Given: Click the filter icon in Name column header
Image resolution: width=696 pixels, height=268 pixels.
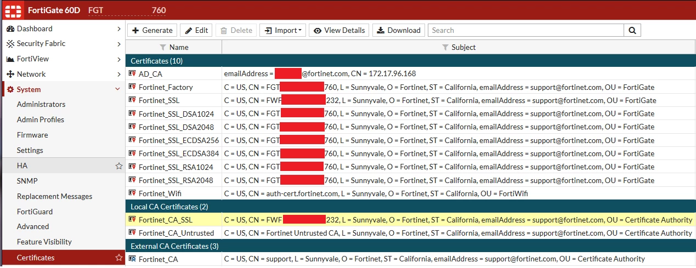Looking at the screenshot, I should point(163,48).
